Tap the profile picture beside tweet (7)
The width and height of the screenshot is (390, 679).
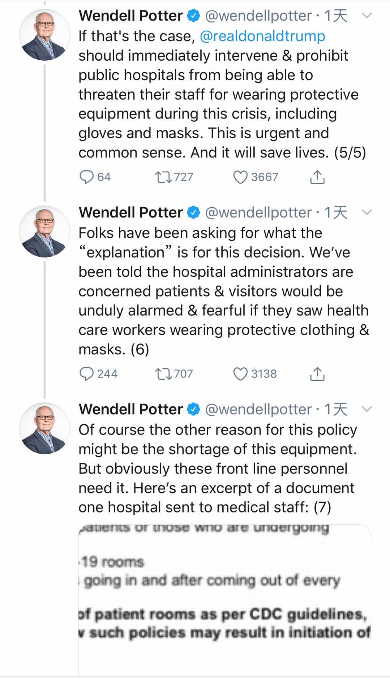(x=44, y=428)
